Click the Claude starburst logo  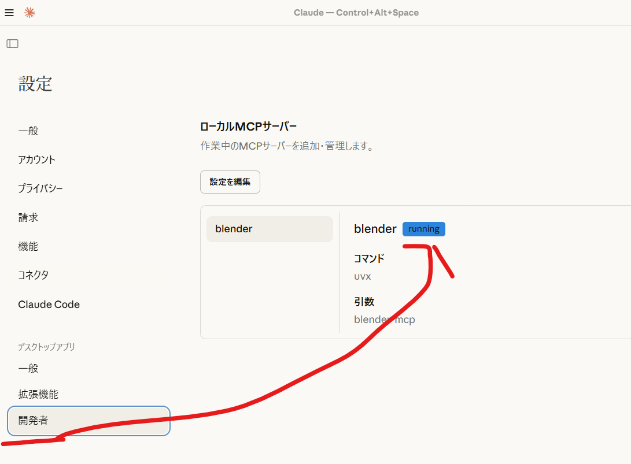point(29,13)
